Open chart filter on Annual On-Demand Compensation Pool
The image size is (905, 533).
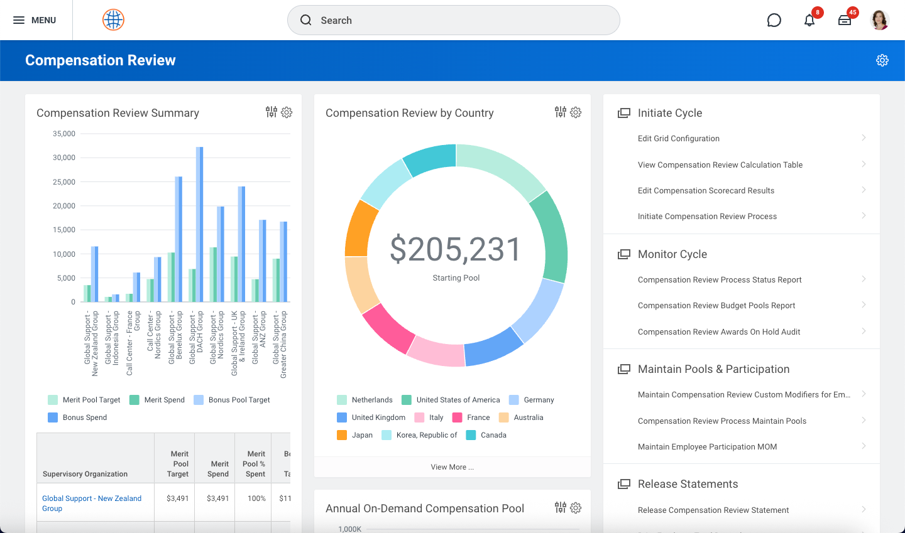559,508
